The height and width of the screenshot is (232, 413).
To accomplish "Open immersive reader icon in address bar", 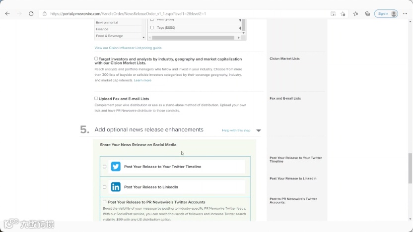I will 333,14.
